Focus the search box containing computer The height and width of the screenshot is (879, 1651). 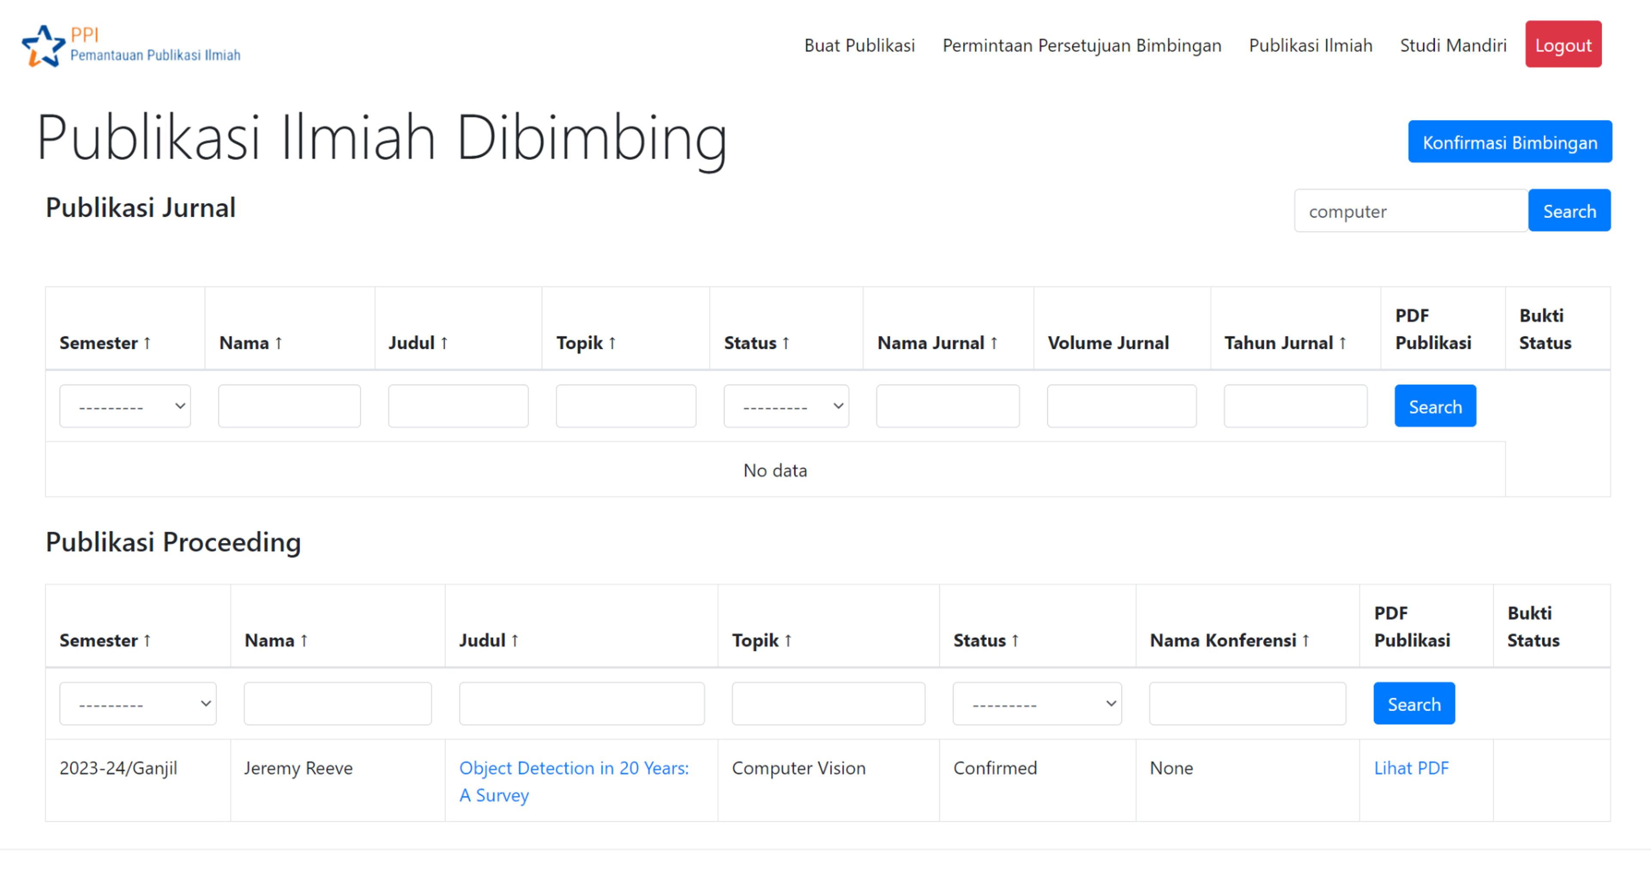(x=1410, y=211)
